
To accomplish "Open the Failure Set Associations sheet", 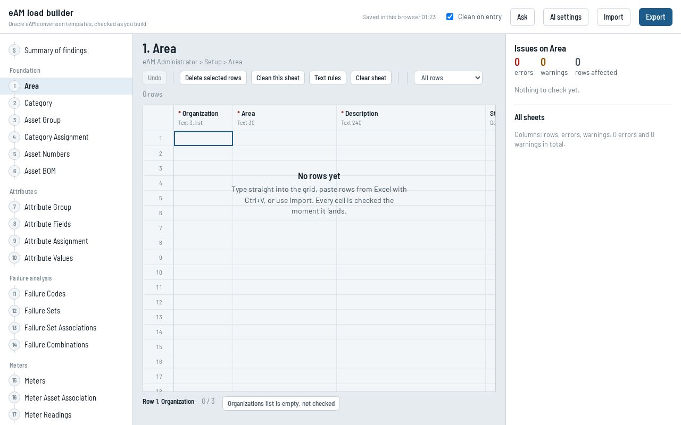I will coord(66,328).
